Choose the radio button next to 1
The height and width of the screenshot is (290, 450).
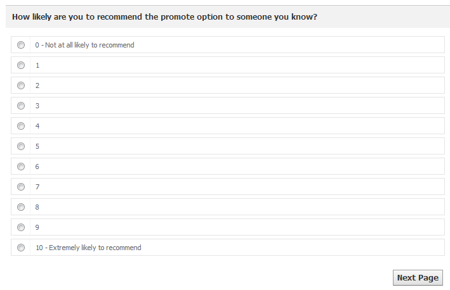tap(21, 65)
